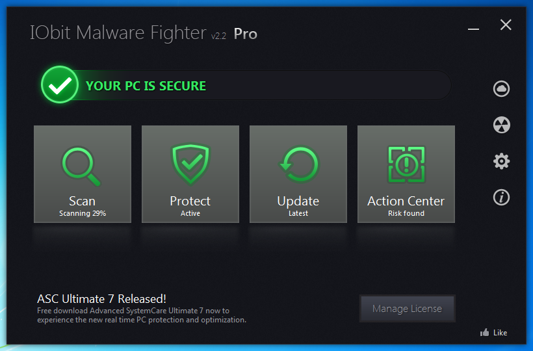This screenshot has width=533, height=351.
Task: Click the Risk found status text
Action: (x=406, y=213)
